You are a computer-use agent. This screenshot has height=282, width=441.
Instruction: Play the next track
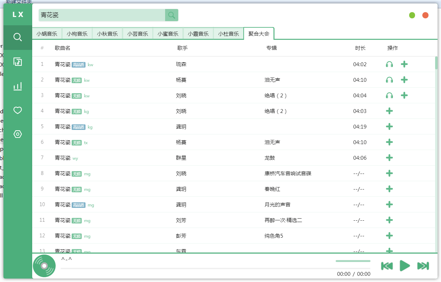click(x=423, y=266)
